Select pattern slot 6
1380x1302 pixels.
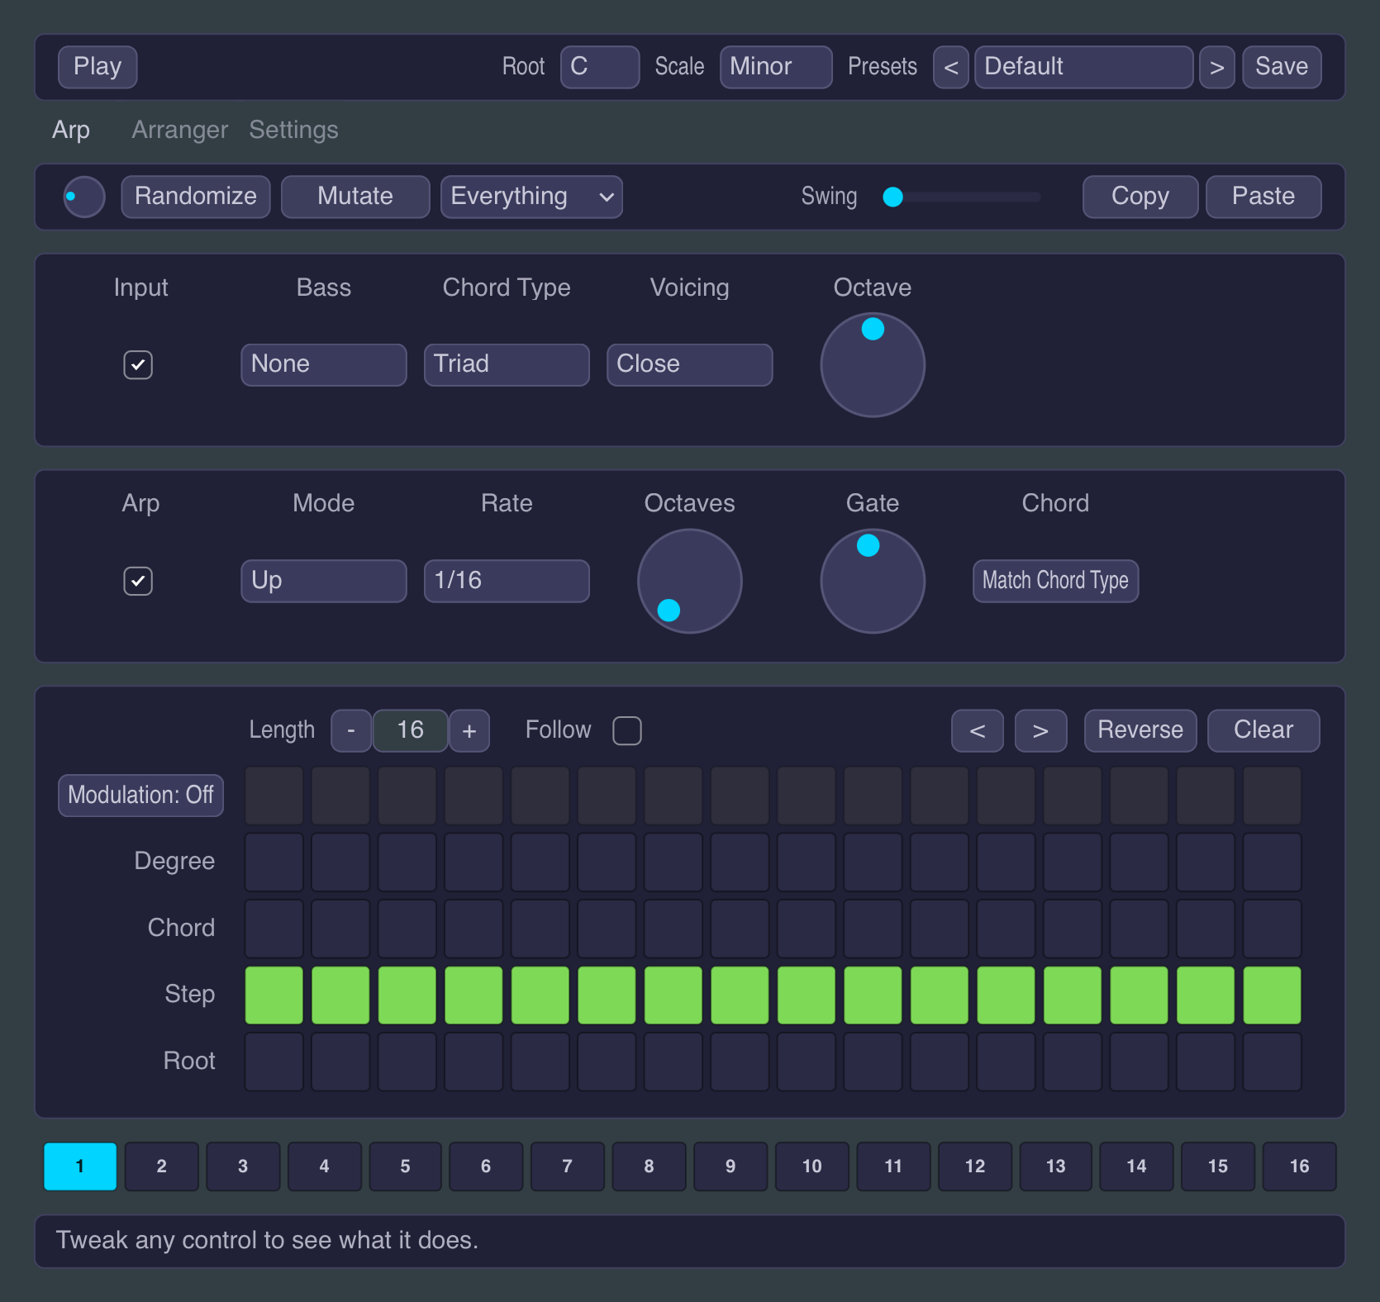click(486, 1167)
